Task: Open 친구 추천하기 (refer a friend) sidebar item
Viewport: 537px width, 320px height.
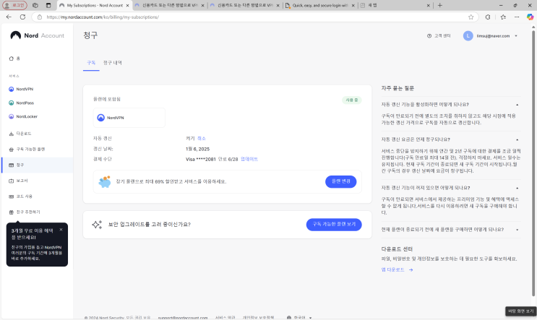Action: (25, 212)
